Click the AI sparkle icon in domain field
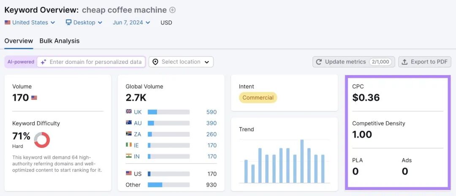Screen dimensions: 456x196 [43, 62]
